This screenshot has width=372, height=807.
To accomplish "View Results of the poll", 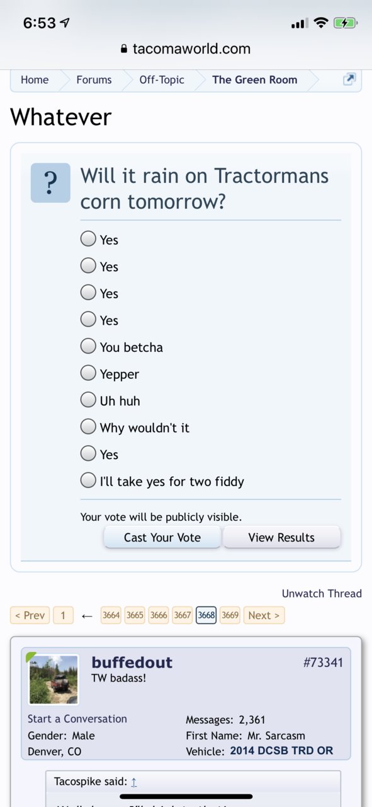I will click(281, 537).
